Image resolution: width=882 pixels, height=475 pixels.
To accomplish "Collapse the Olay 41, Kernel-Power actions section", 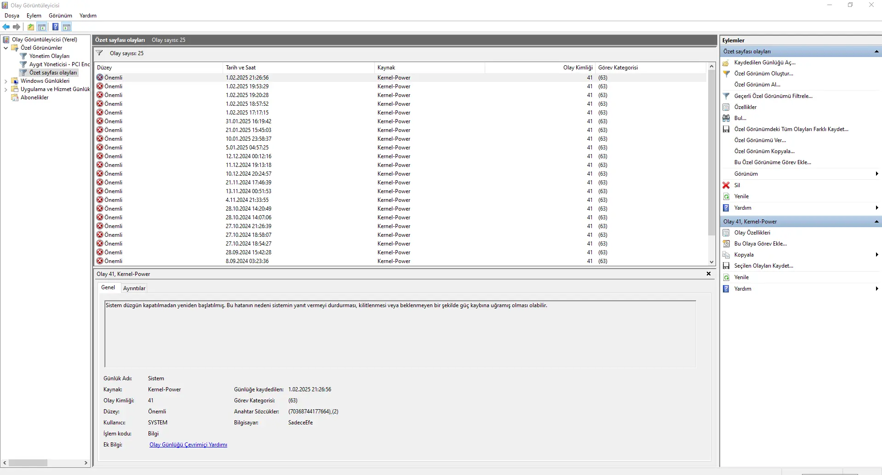I will tap(876, 222).
